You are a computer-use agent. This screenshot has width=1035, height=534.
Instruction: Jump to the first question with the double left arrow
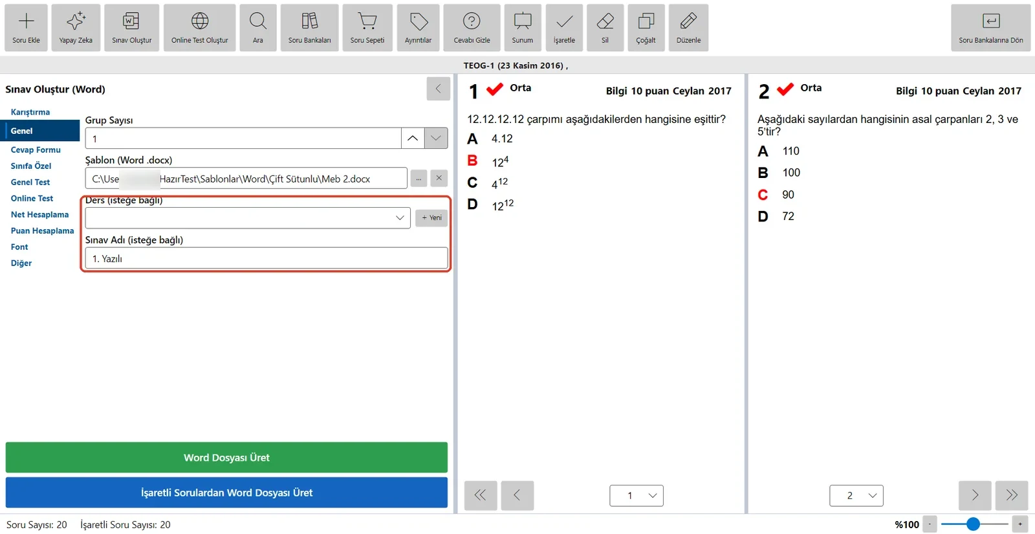click(x=481, y=496)
